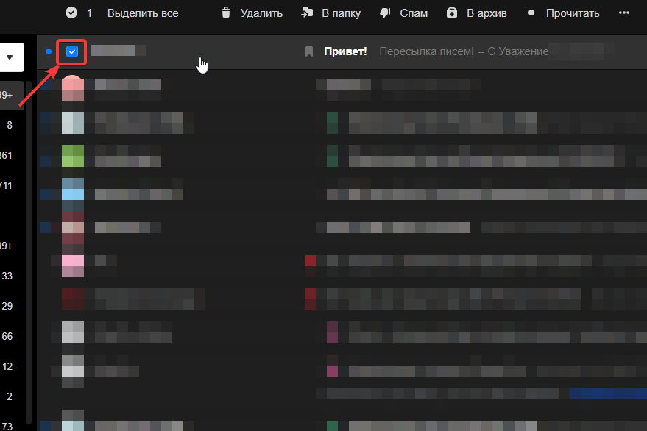This screenshot has width=647, height=431.
Task: Select the sidebar folder with count 12
Action: (x=7, y=366)
